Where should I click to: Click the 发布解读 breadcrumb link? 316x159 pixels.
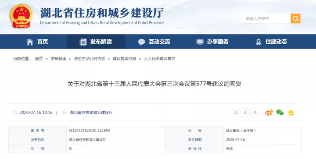pos(58,59)
